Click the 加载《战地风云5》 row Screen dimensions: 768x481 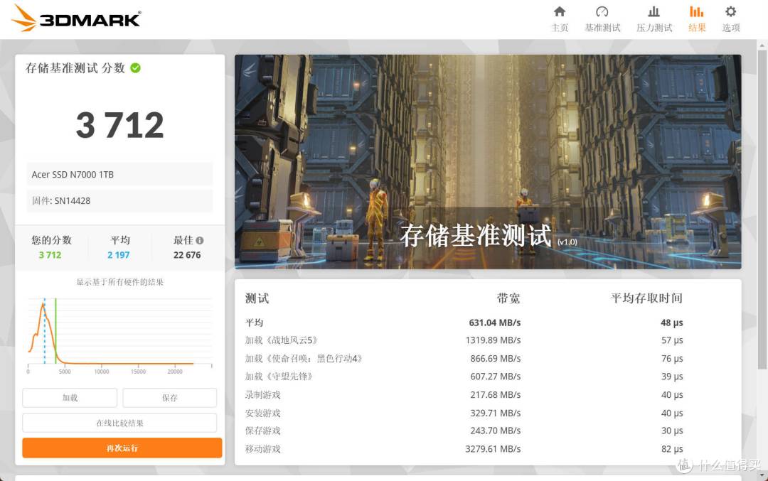tap(464, 340)
